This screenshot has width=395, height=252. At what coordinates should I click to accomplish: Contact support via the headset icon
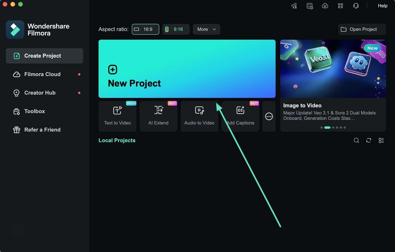pyautogui.click(x=356, y=6)
